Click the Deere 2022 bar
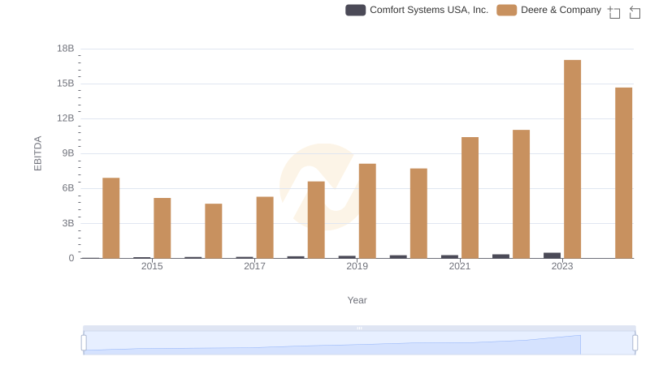650x374 pixels. click(x=521, y=194)
